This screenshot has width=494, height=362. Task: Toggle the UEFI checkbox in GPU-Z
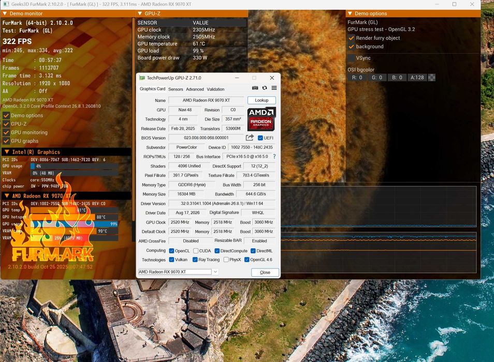(x=260, y=138)
